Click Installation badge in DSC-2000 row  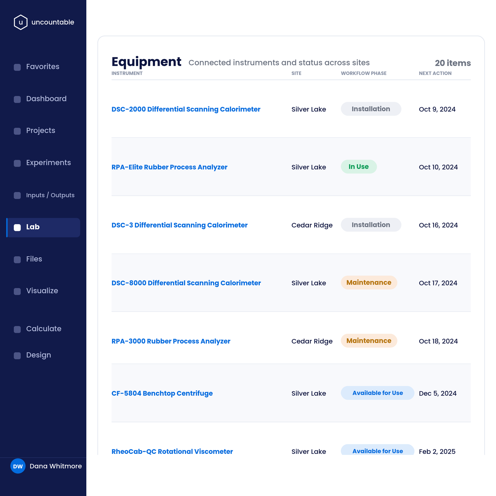pos(371,109)
